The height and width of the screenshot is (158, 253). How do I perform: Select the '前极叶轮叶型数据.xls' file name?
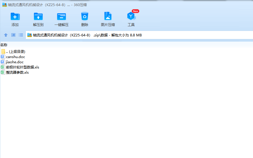click(x=23, y=67)
